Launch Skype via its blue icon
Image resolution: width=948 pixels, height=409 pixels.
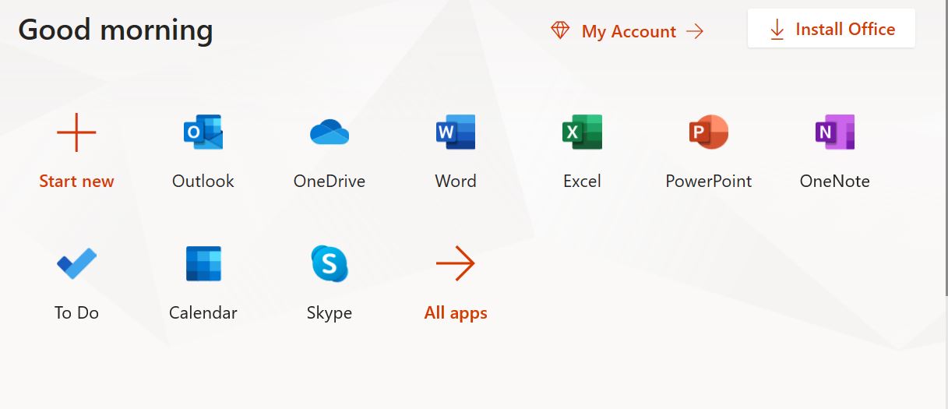[x=330, y=263]
